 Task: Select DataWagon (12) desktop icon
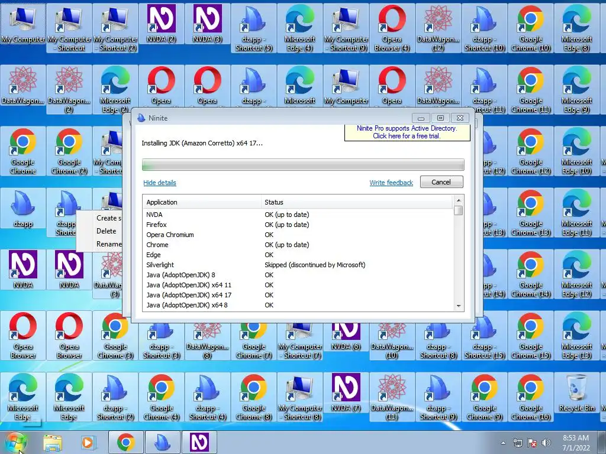click(x=439, y=28)
